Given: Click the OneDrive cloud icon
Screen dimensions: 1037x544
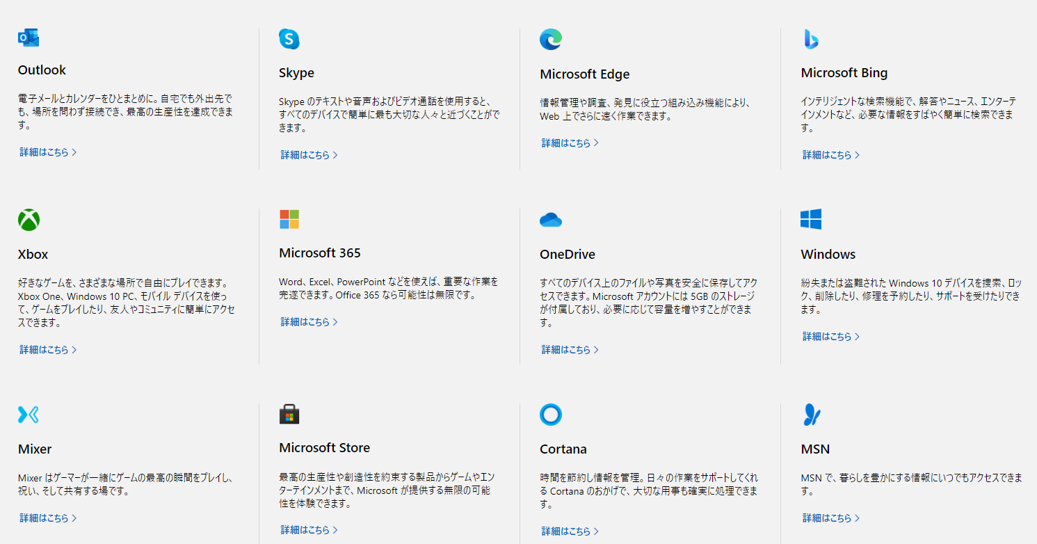Looking at the screenshot, I should 551,220.
